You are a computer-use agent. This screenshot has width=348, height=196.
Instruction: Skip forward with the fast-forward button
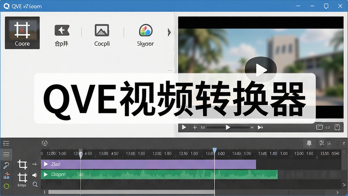[x=260, y=127]
